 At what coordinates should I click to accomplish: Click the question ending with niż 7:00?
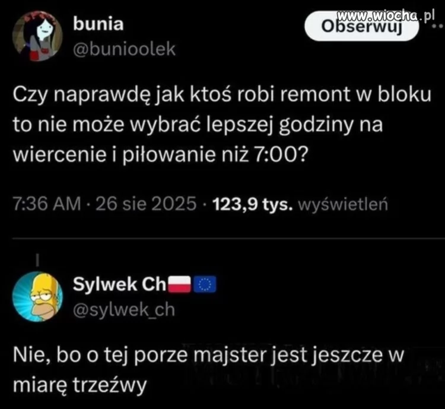(160, 155)
